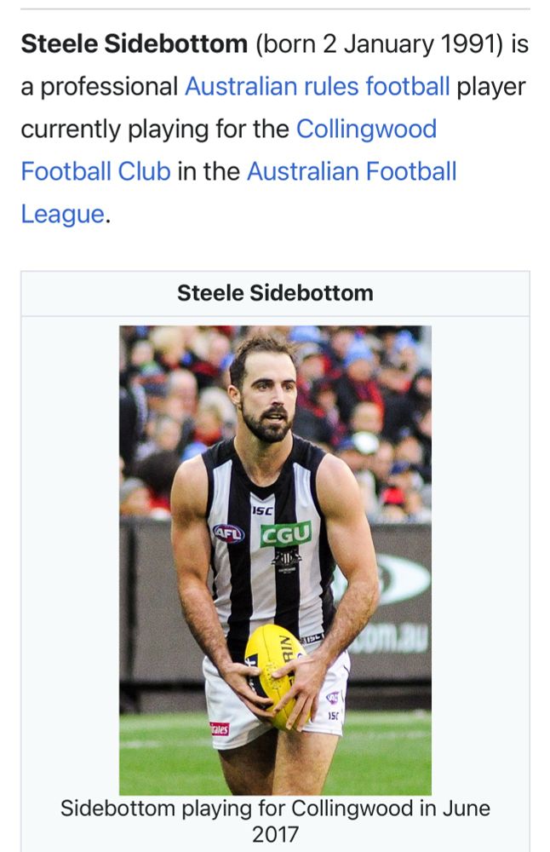
Task: Select the infobox header 'Steele Sidebottom'
Action: coord(275,293)
